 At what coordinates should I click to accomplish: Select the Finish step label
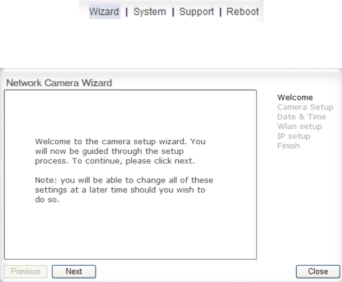288,146
